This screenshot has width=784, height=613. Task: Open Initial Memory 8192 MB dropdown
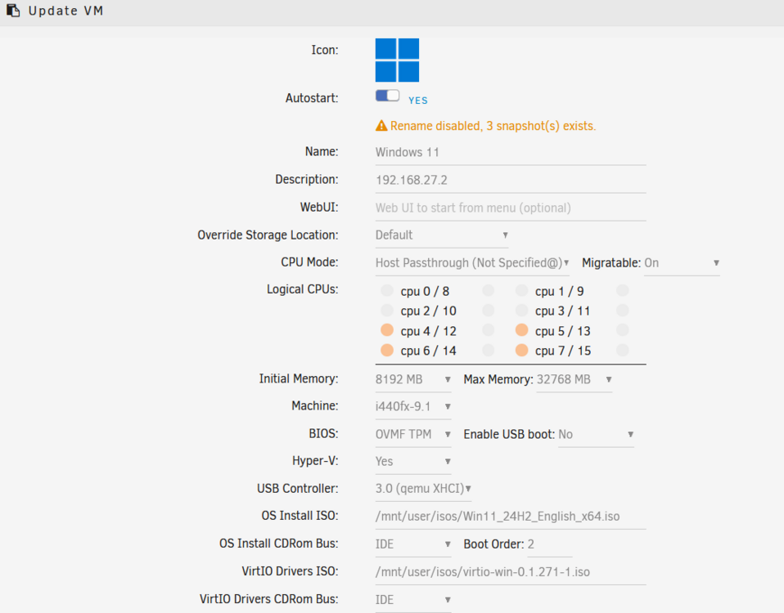(413, 379)
